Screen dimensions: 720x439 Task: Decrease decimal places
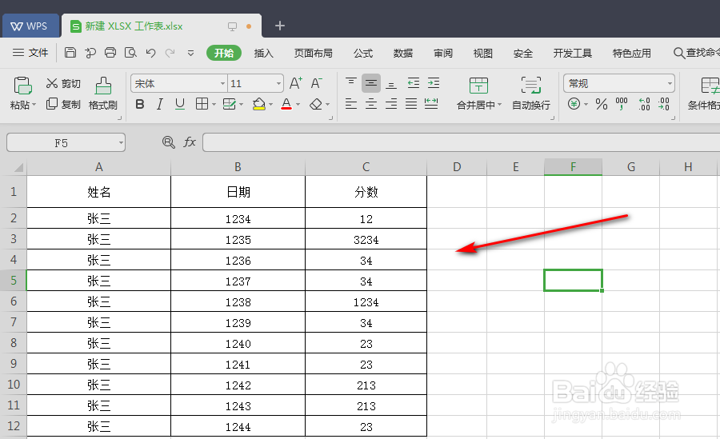664,104
